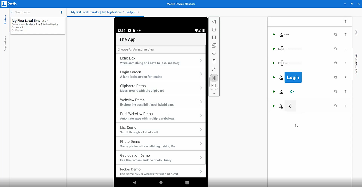Viewport: 362px width, 187px height.
Task: Delete the OK recorded action
Action: (345, 91)
